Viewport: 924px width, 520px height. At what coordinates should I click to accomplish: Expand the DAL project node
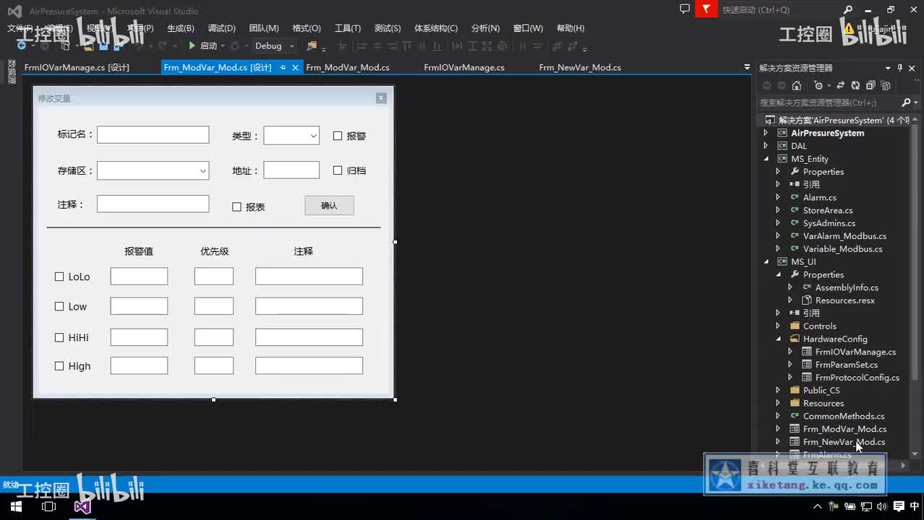(x=766, y=146)
